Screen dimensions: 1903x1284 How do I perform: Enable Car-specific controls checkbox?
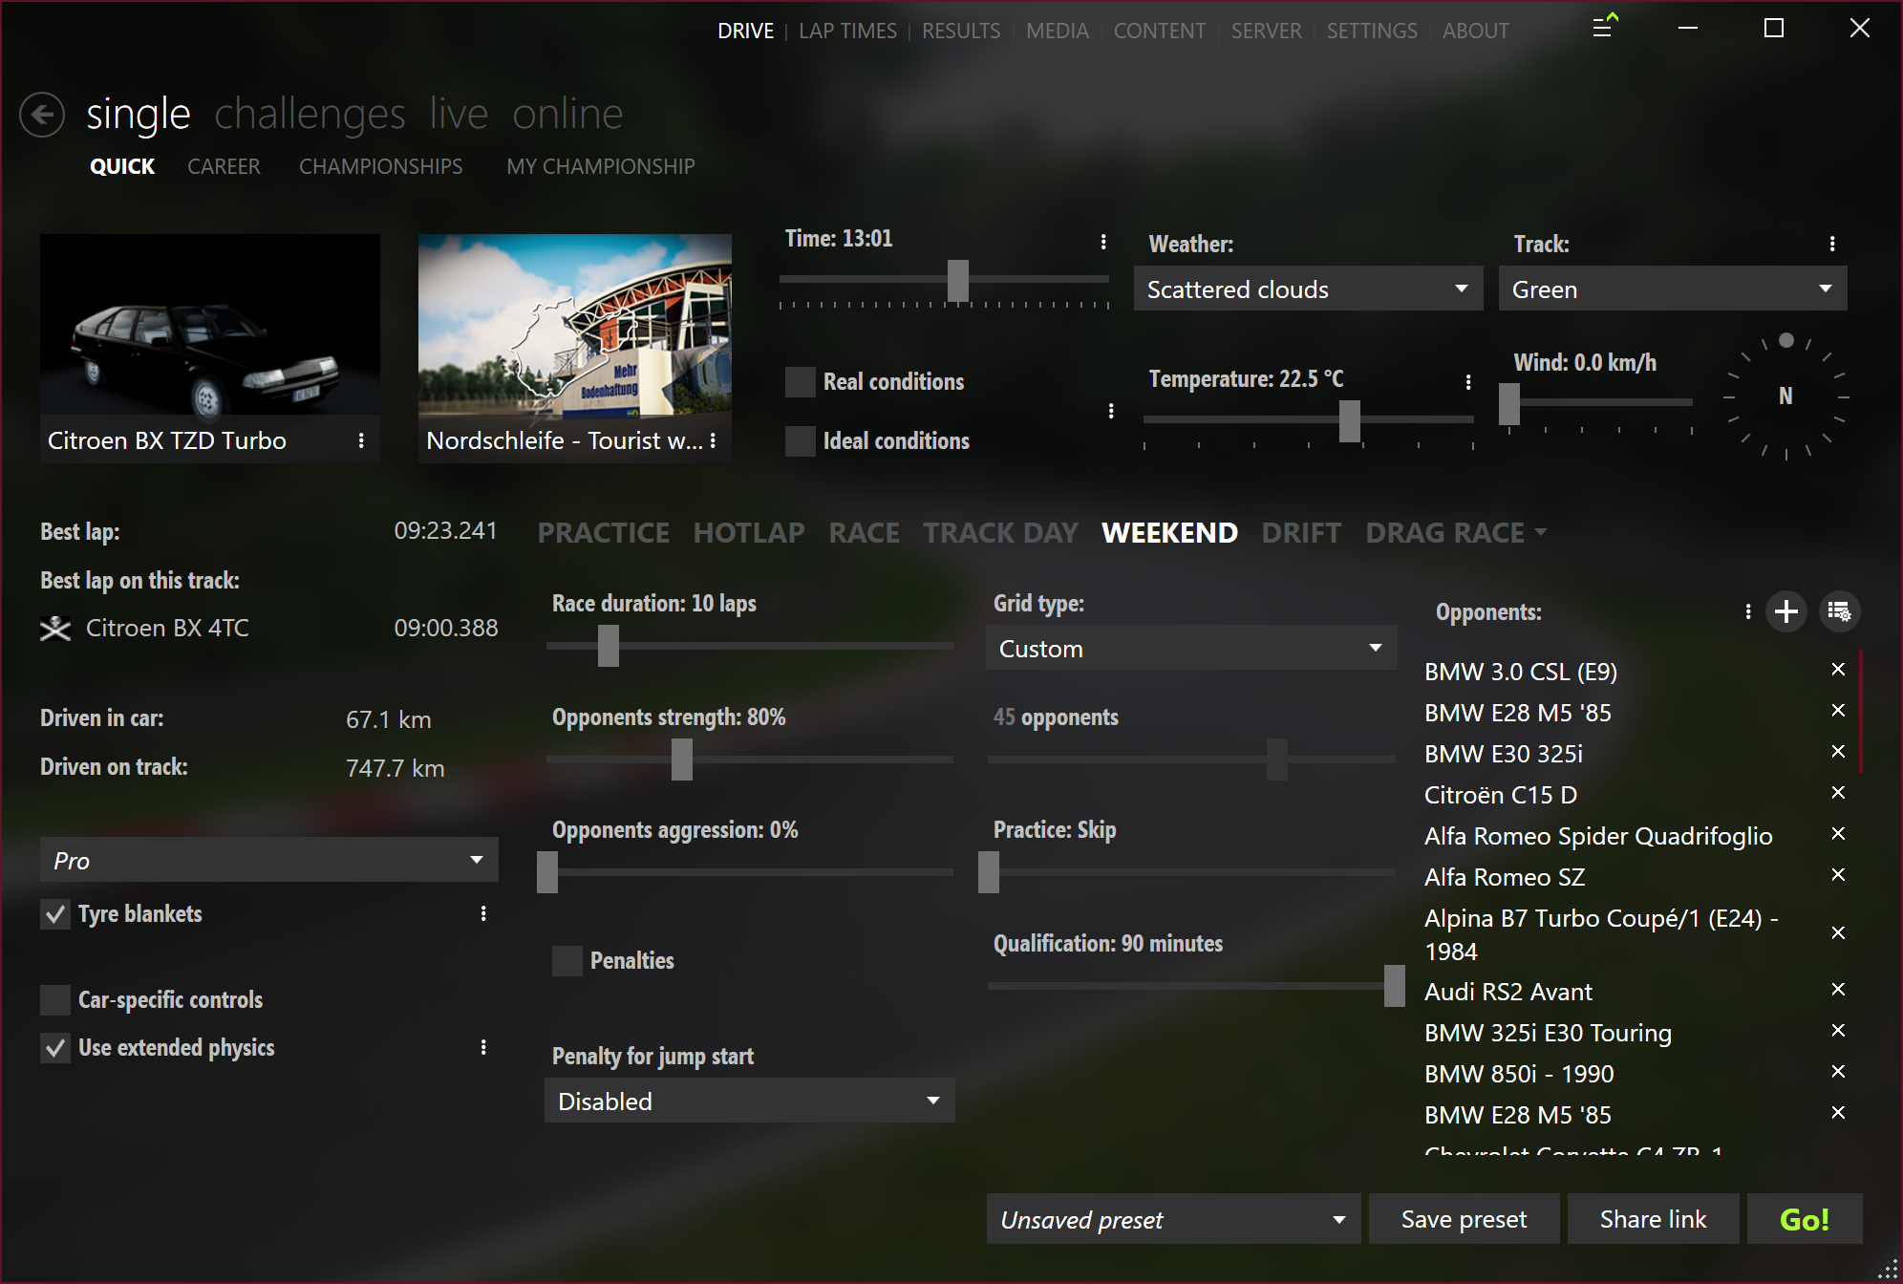point(55,1000)
